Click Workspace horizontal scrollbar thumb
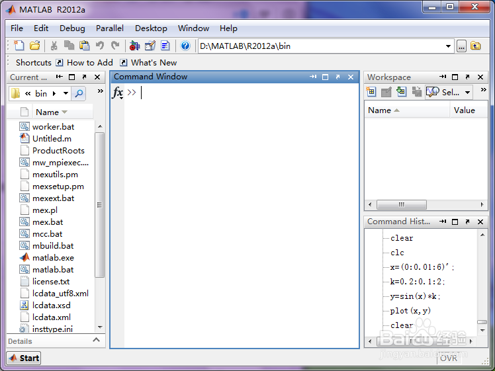The height and width of the screenshot is (371, 495). 401,204
